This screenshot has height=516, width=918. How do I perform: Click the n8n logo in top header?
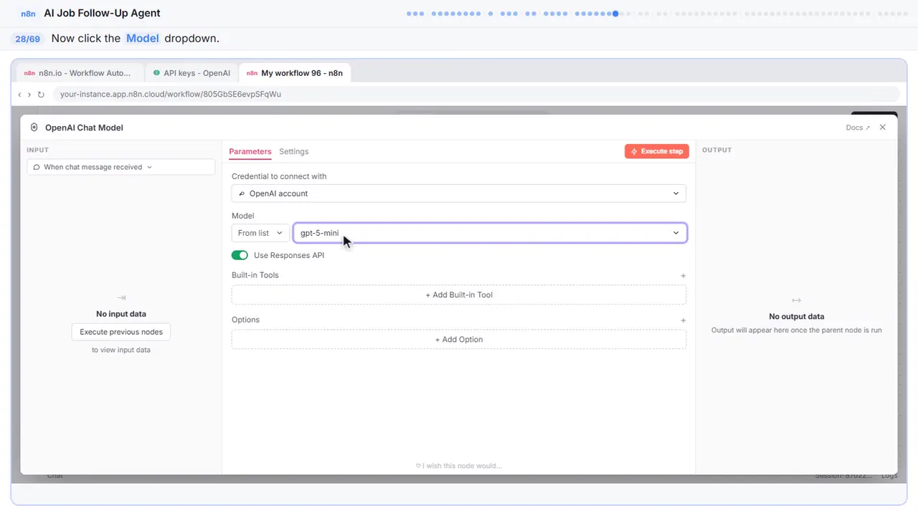point(28,14)
